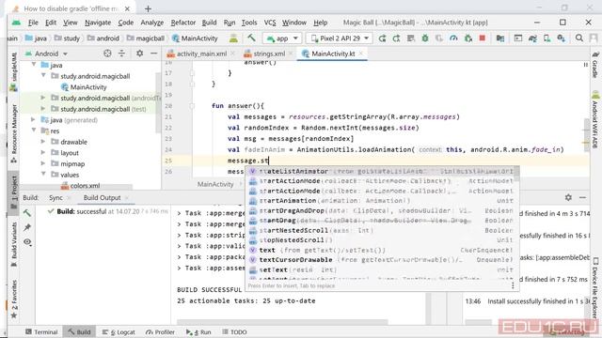Open autocomplete popup three-dots options
The width and height of the screenshot is (602, 338).
tap(513, 285)
